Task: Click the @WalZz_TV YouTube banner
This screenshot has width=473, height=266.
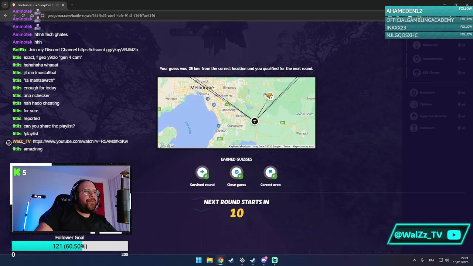Action: tap(429, 235)
